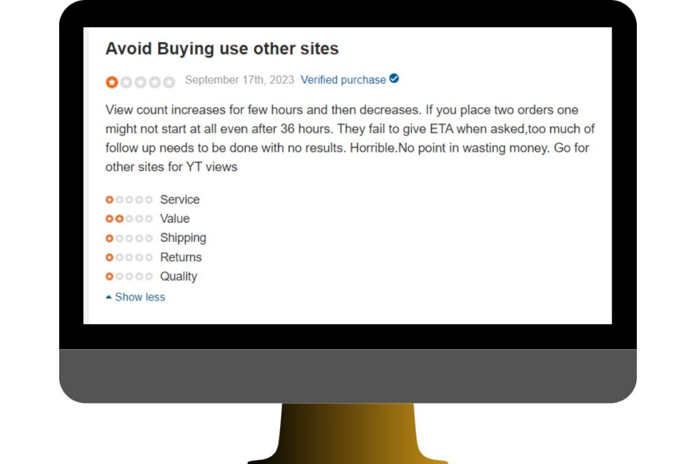This screenshot has height=464, width=696.
Task: Select the first Quality rating dot
Action: (109, 276)
